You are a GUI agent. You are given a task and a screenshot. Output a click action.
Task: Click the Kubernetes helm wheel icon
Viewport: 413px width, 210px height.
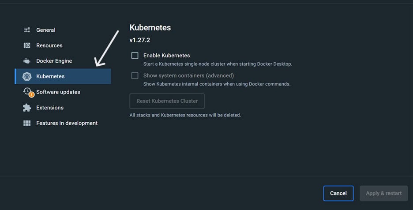click(27, 76)
